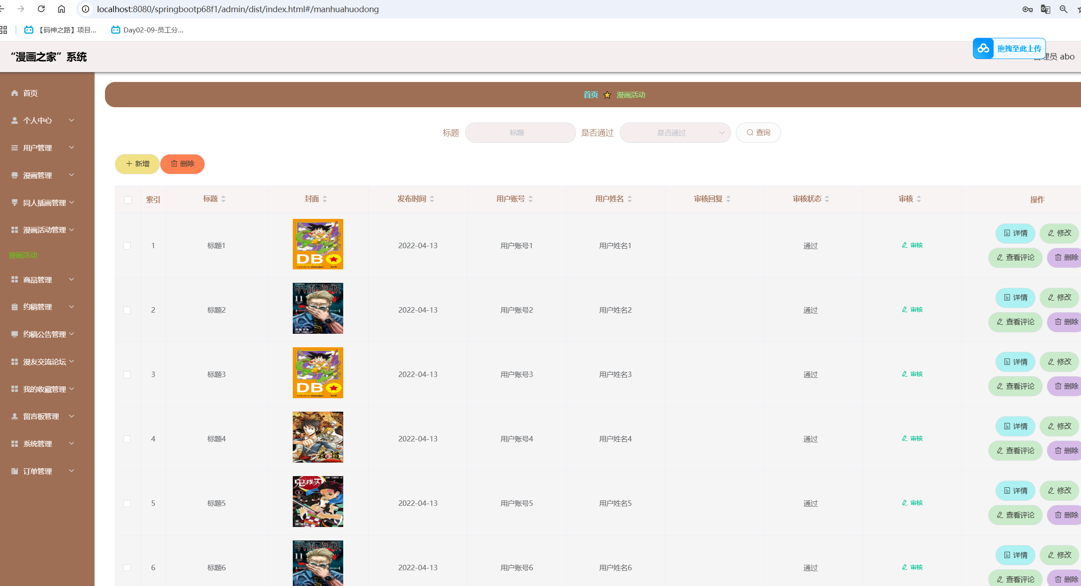Focus the 标题 search input field
This screenshot has width=1081, height=586.
click(x=520, y=133)
